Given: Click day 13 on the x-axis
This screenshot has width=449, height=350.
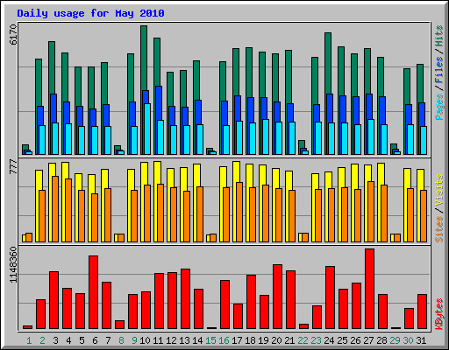Looking at the screenshot, I should coord(184,340).
